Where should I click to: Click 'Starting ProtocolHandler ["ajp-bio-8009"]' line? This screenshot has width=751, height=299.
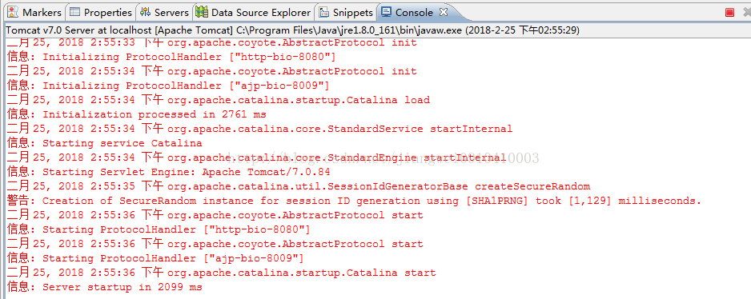pos(155,258)
